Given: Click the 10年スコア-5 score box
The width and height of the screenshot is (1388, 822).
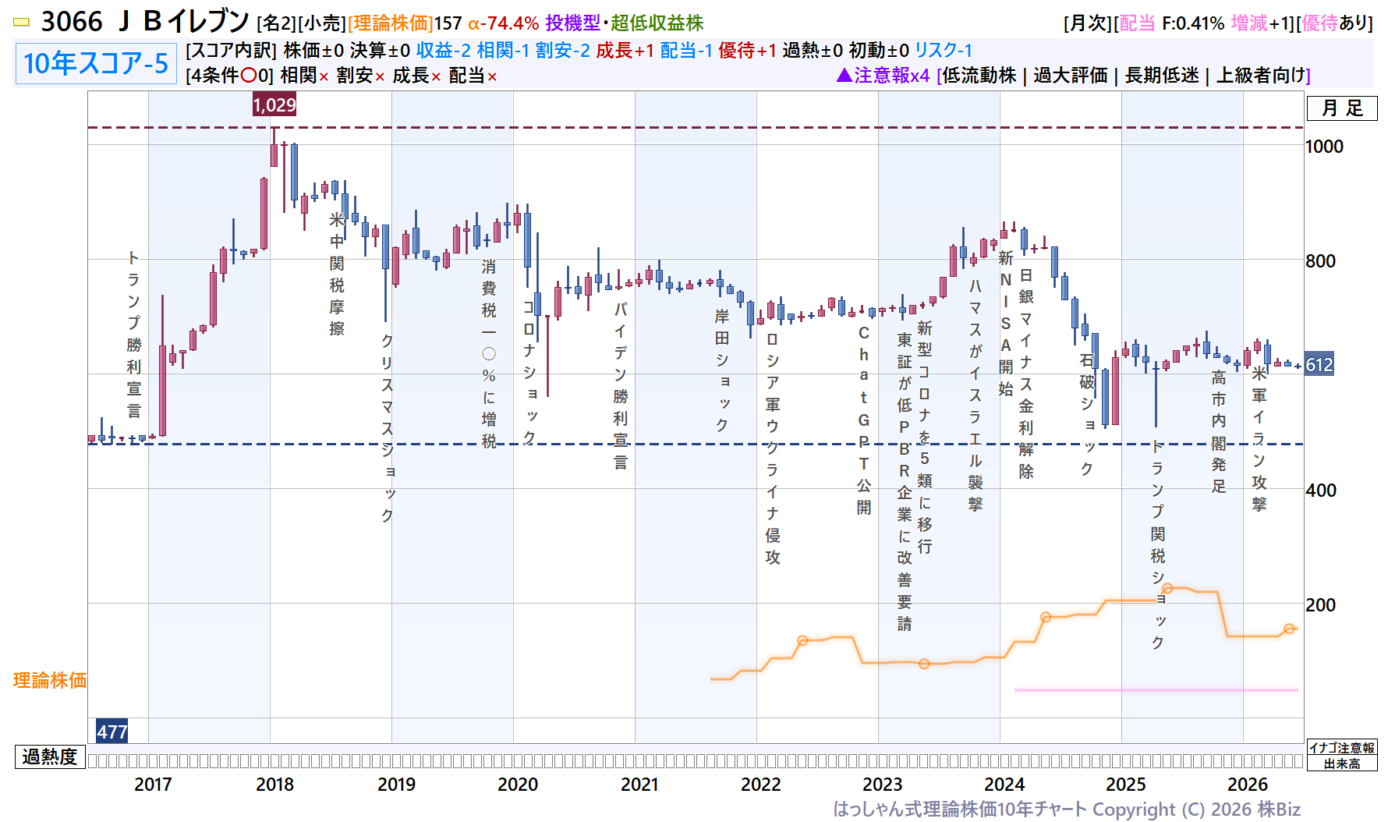Looking at the screenshot, I should (x=96, y=63).
